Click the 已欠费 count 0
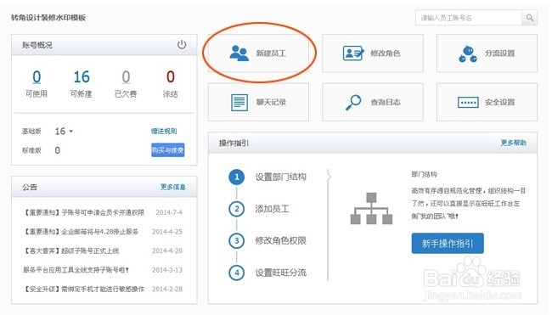The image size is (552, 315). [x=126, y=76]
